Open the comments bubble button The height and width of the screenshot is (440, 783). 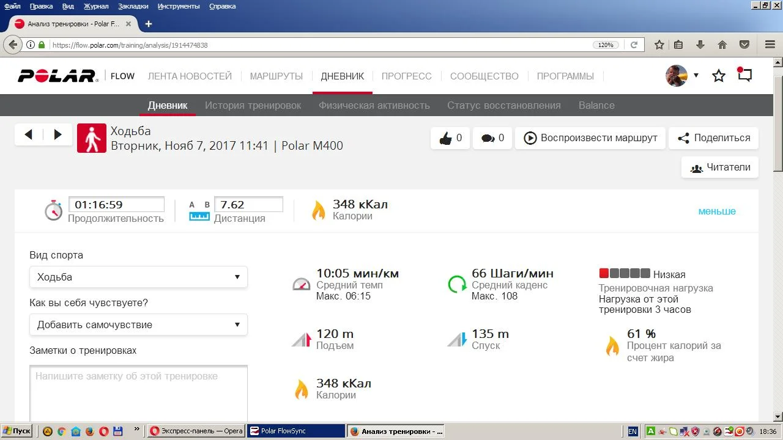[492, 138]
